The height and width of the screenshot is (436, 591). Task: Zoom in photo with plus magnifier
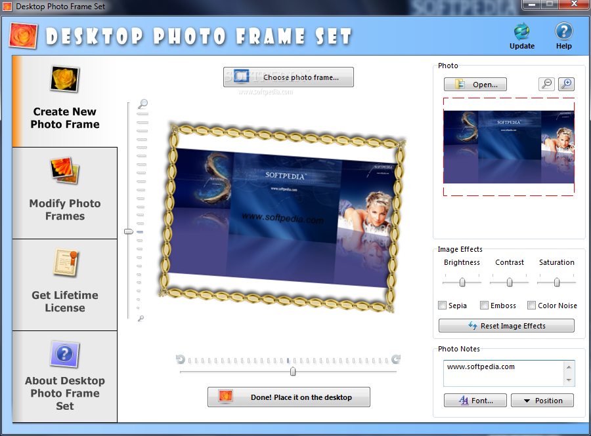(x=566, y=84)
